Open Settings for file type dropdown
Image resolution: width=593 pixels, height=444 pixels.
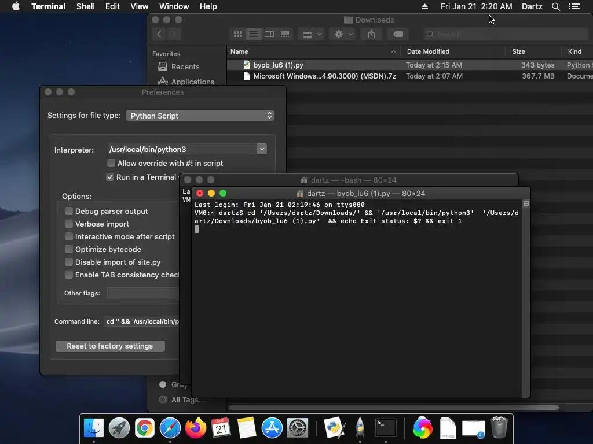(200, 116)
